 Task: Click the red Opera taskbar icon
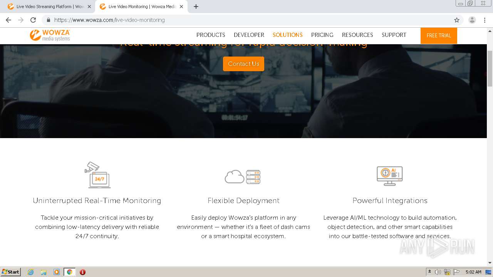(x=82, y=272)
